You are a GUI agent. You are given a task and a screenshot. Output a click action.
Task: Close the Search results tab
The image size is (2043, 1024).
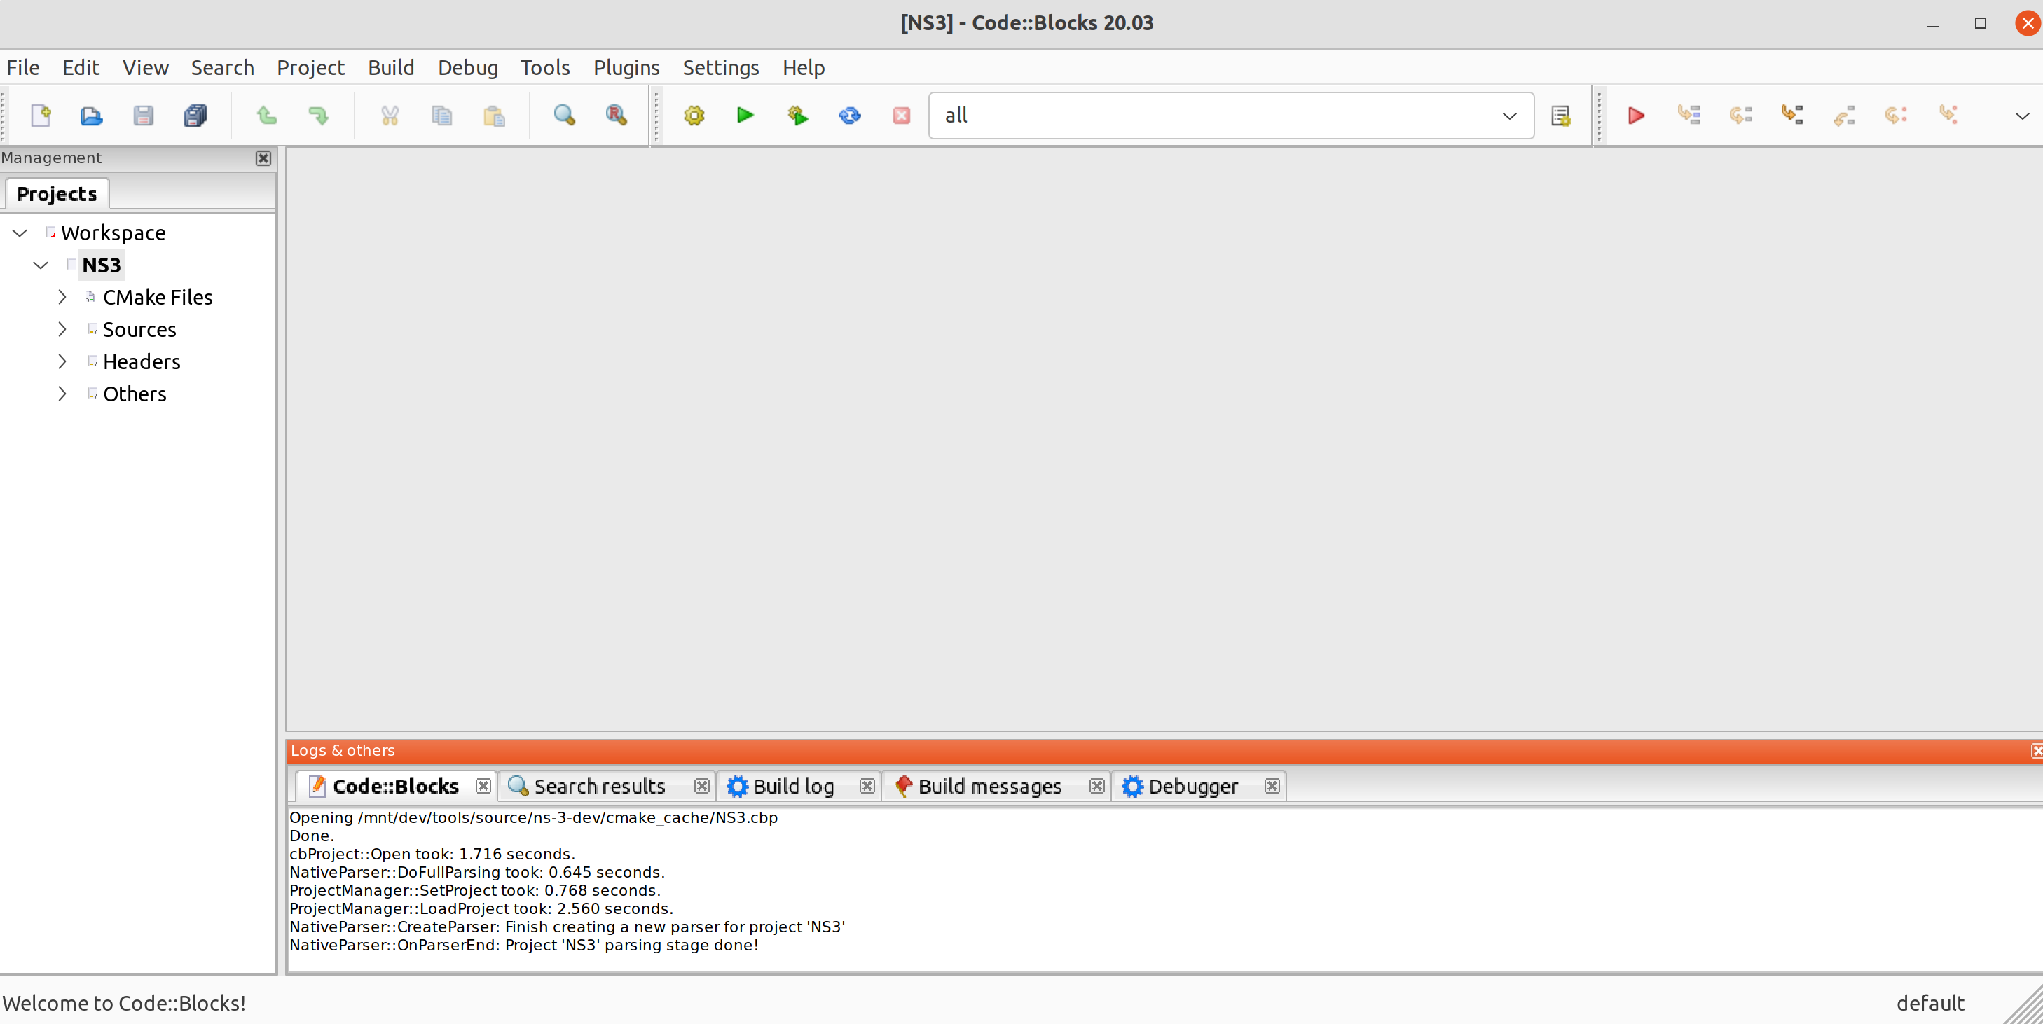(x=701, y=785)
